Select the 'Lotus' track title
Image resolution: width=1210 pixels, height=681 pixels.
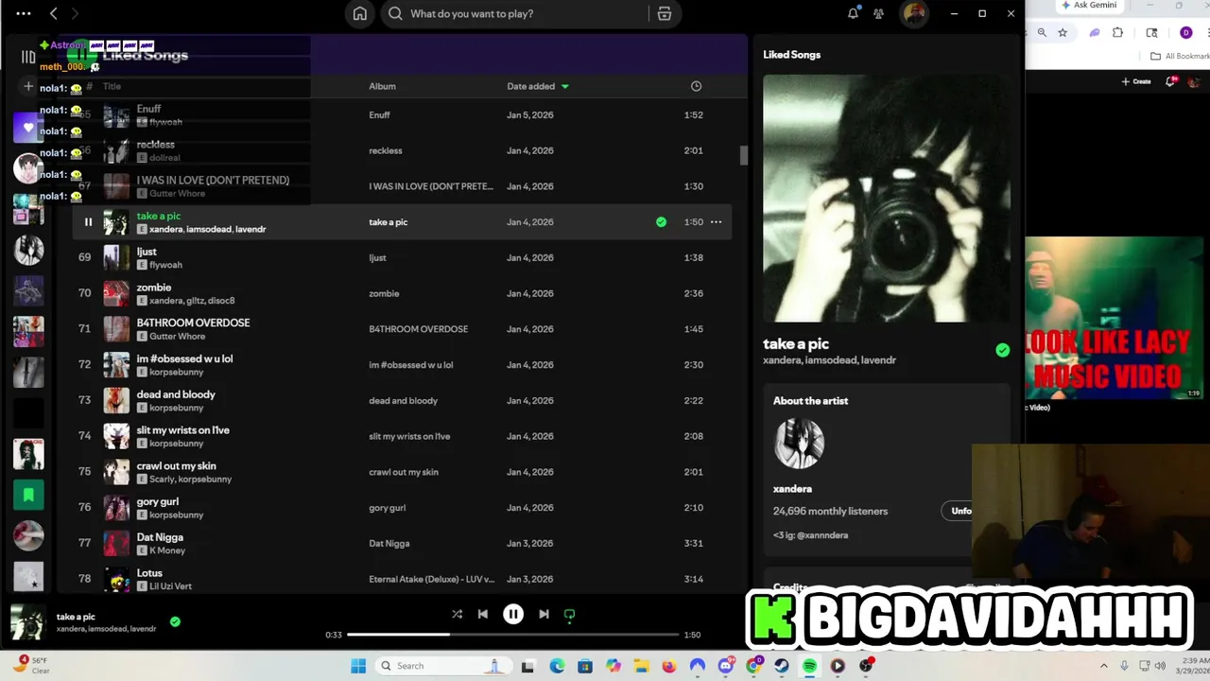coord(149,573)
